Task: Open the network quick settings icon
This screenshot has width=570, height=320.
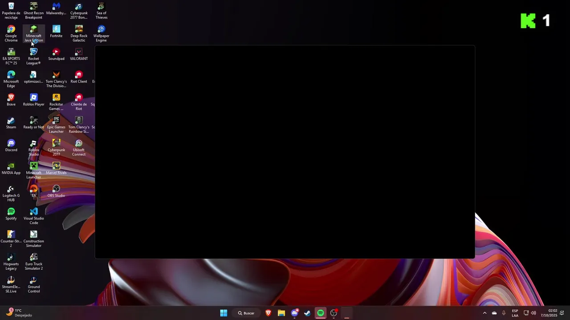Action: click(x=526, y=313)
